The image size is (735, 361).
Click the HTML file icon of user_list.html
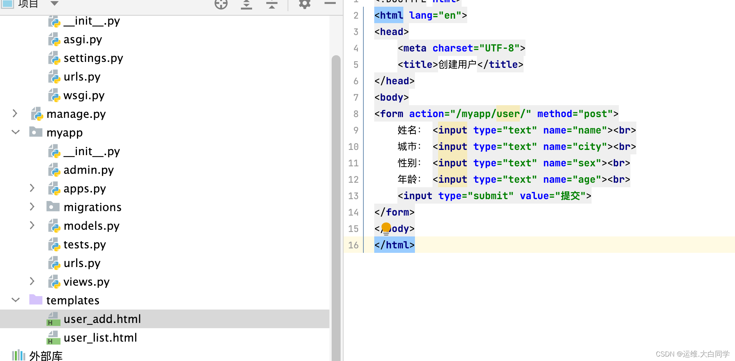coord(53,338)
